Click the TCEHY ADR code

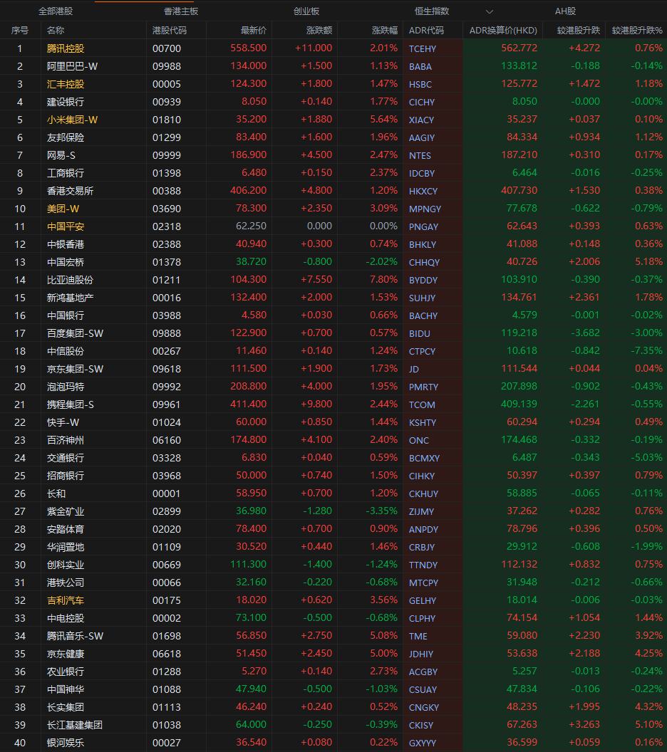[423, 48]
